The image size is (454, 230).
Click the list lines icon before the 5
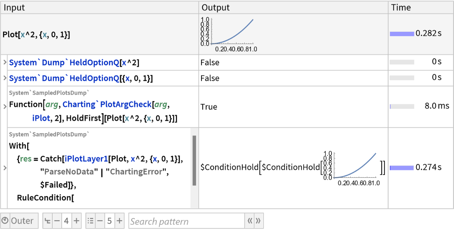[91, 220]
